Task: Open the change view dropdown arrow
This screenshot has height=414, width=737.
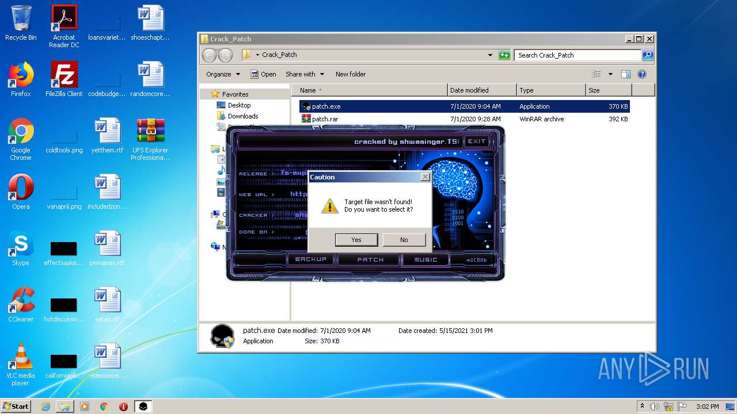Action: (610, 74)
